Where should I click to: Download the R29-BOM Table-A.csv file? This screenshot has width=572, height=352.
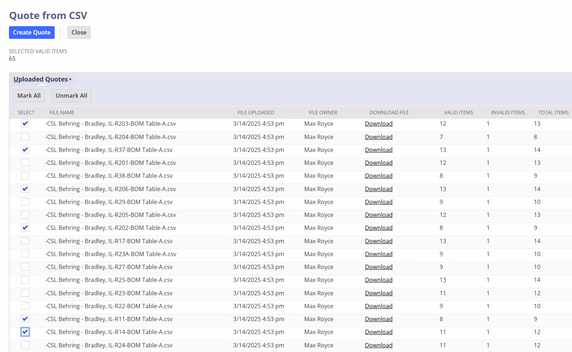(x=379, y=202)
